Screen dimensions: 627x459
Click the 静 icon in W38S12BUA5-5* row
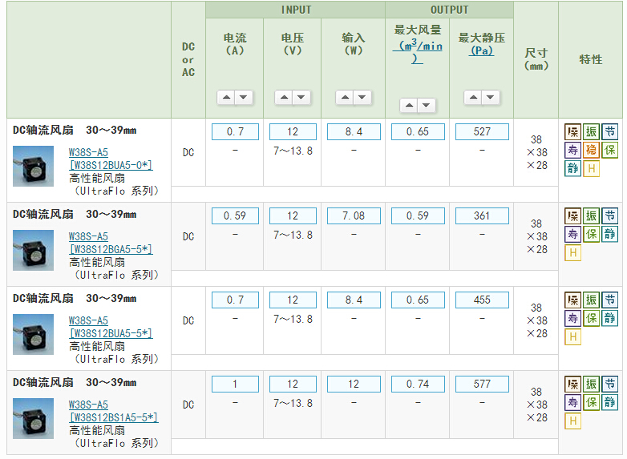(610, 318)
